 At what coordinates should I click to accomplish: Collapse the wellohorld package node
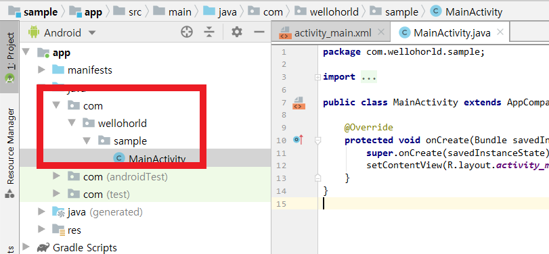tap(72, 123)
